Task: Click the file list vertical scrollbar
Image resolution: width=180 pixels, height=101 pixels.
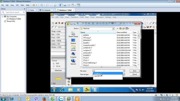Action: [x=138, y=49]
